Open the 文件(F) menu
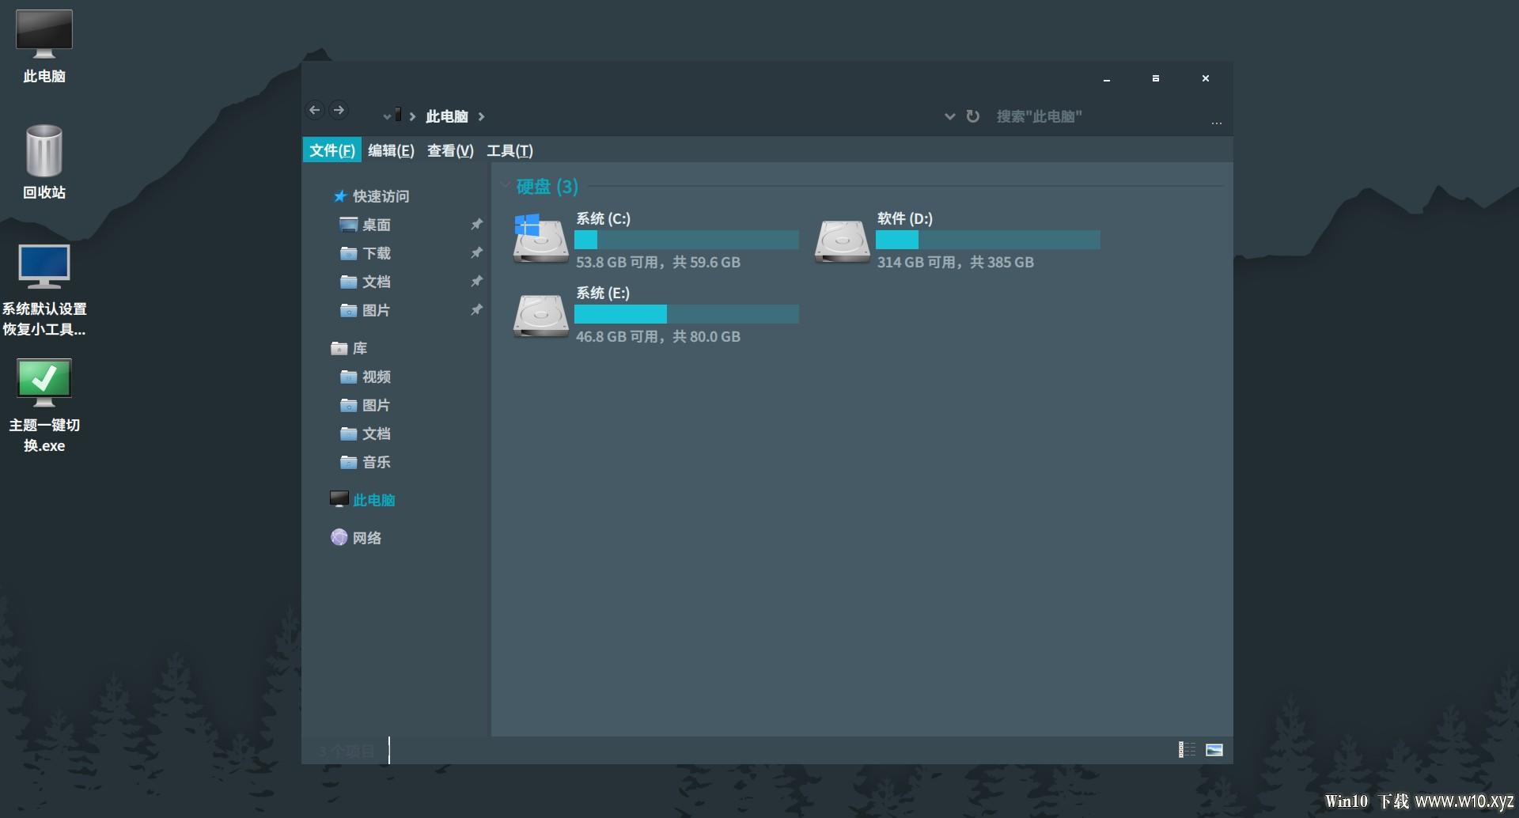The image size is (1519, 818). point(331,150)
